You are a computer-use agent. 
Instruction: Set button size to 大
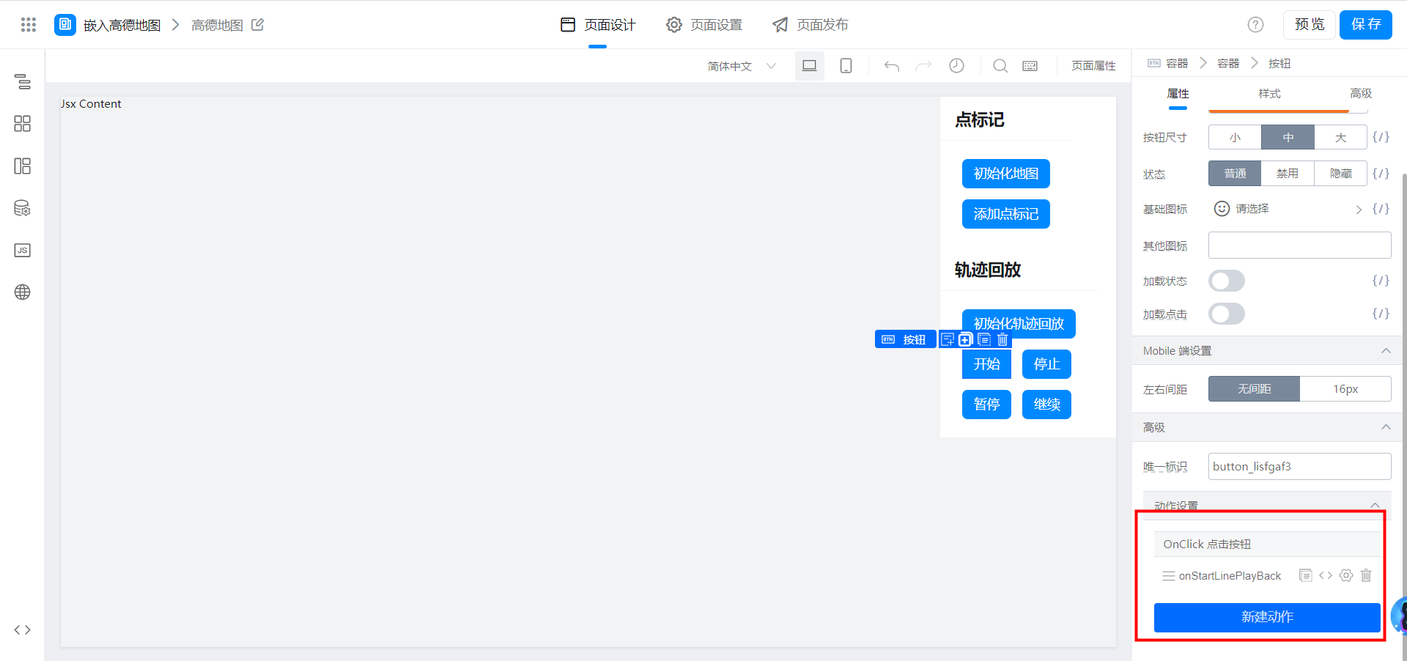pyautogui.click(x=1340, y=137)
